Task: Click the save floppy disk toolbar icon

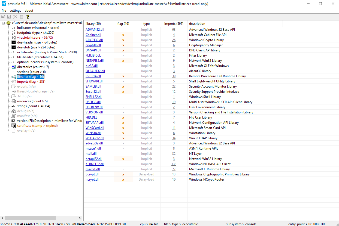Action: click(9, 17)
